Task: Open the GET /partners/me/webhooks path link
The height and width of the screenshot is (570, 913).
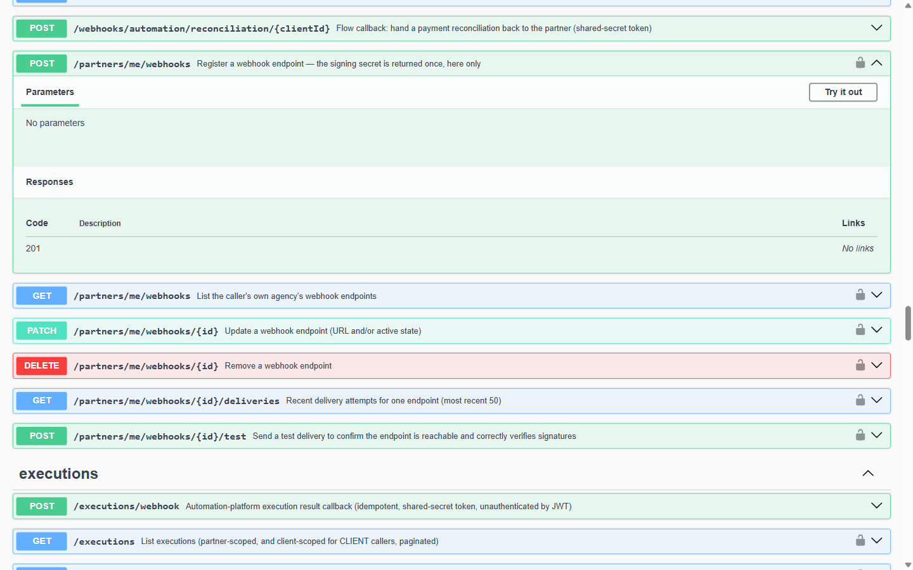Action: tap(132, 296)
